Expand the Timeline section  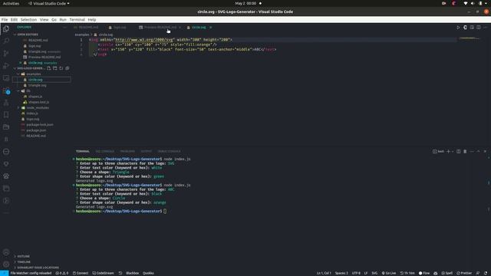click(x=24, y=262)
